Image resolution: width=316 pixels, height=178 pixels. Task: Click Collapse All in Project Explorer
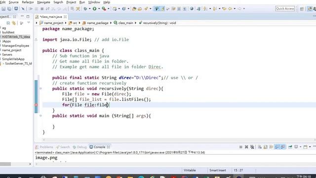pyautogui.click(x=8, y=23)
